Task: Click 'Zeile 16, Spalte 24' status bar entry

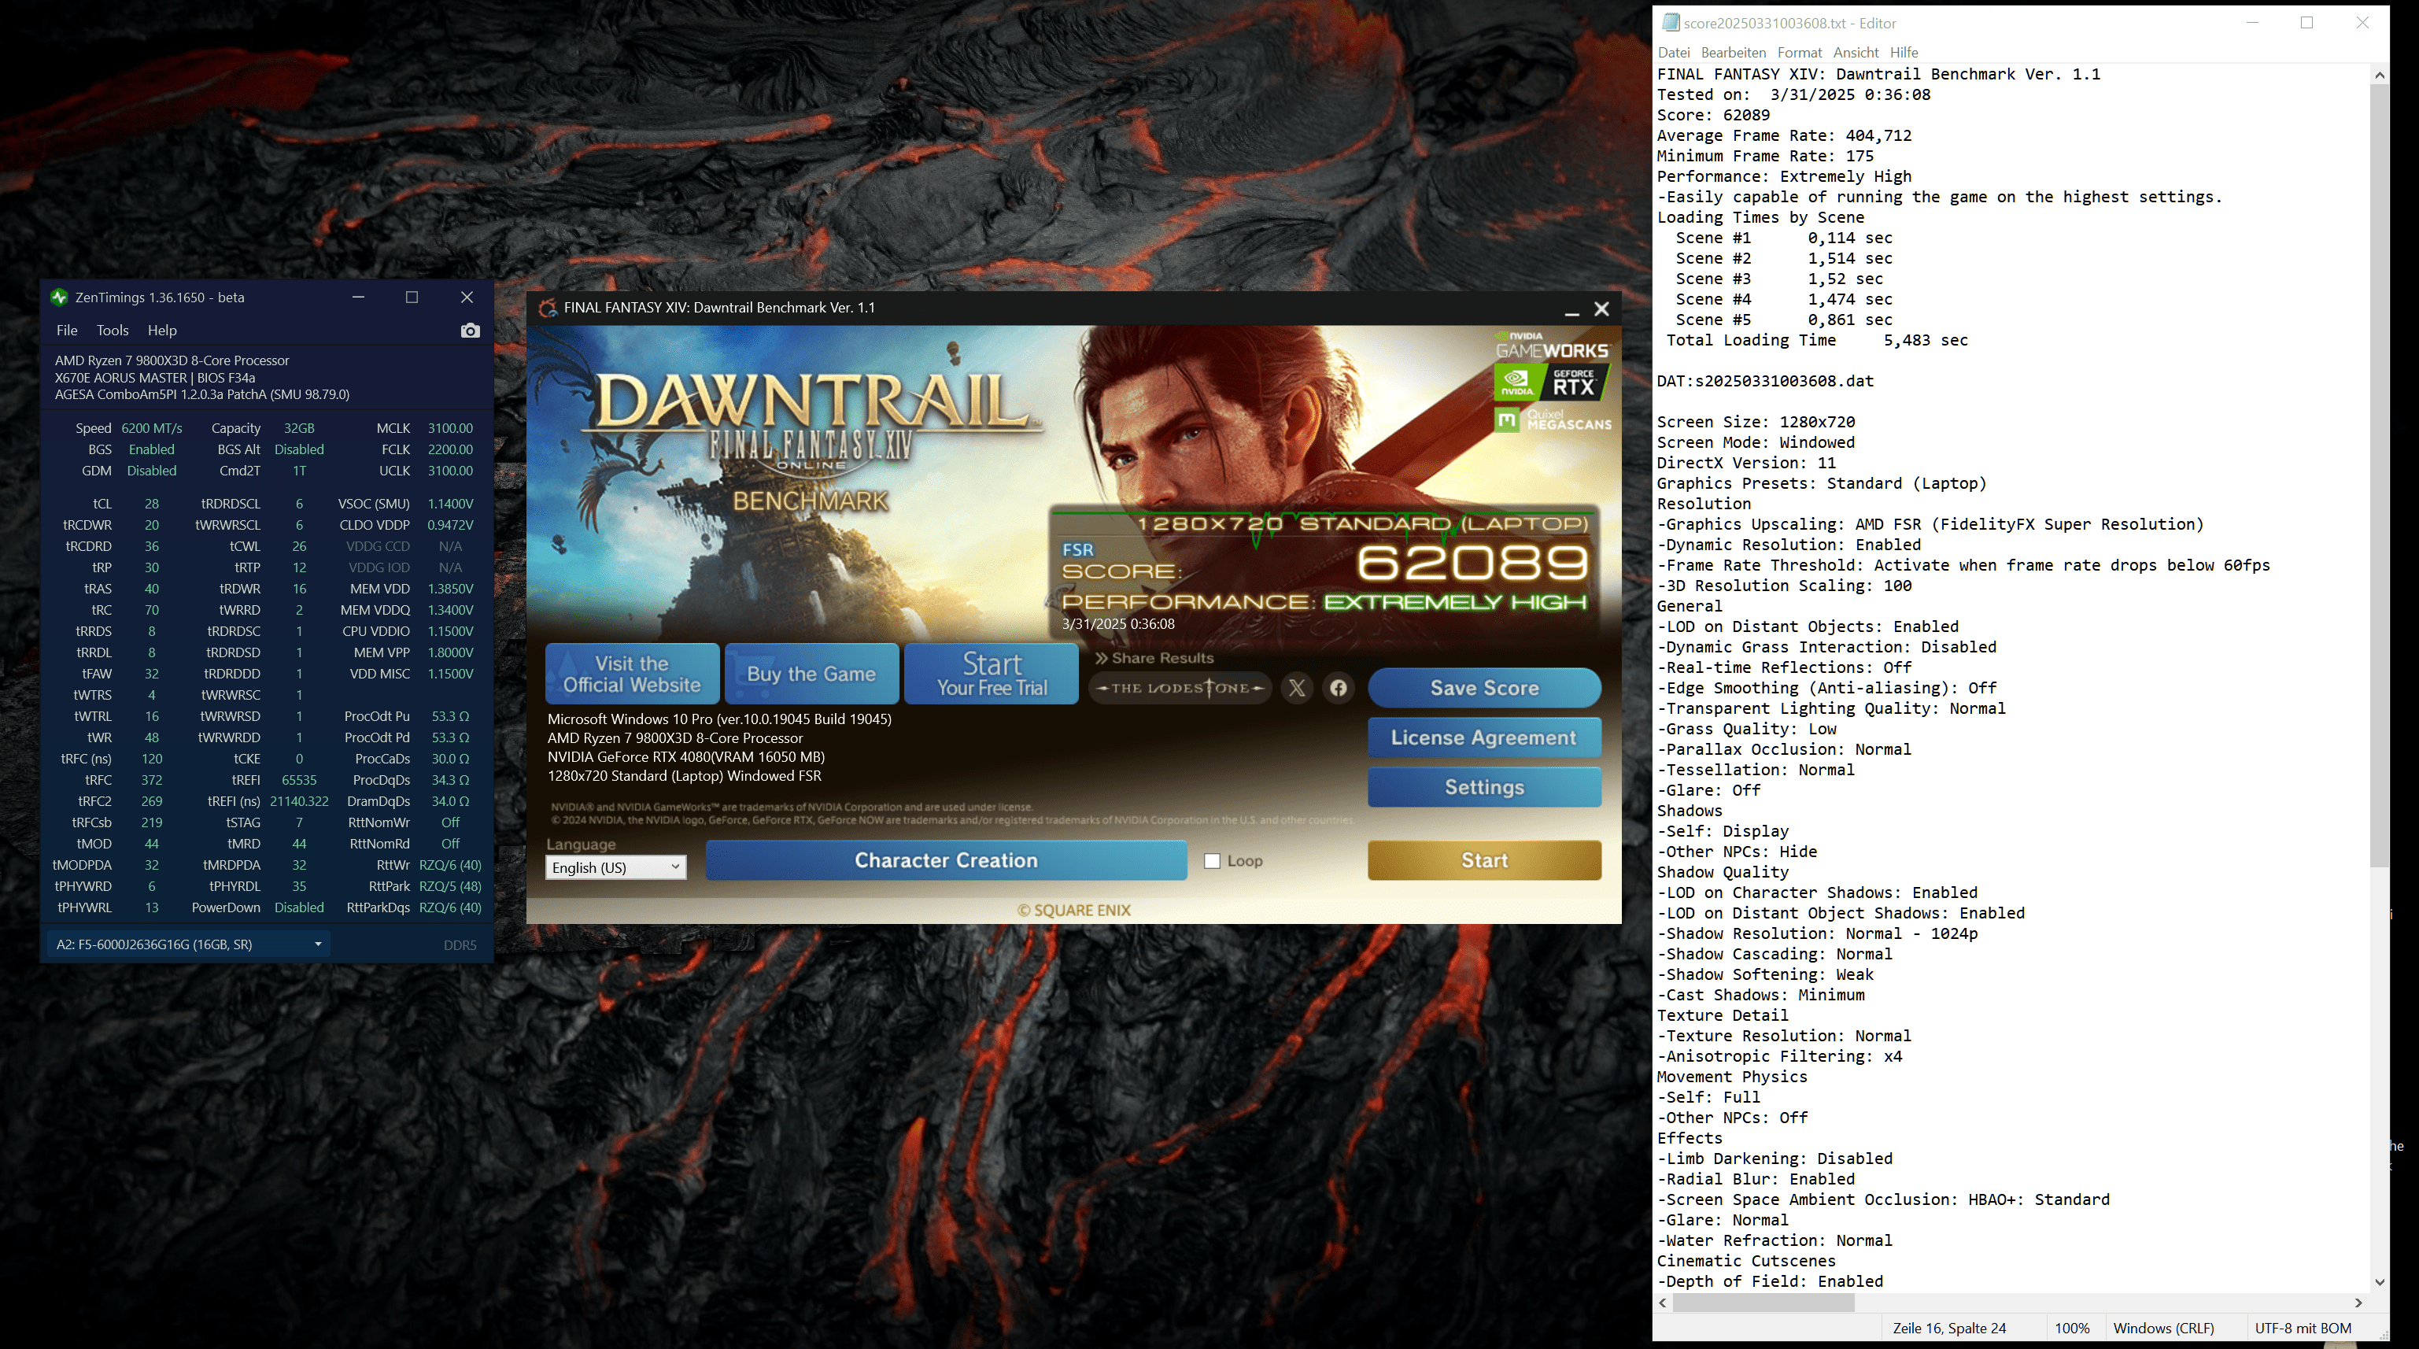Action: 1948,1329
